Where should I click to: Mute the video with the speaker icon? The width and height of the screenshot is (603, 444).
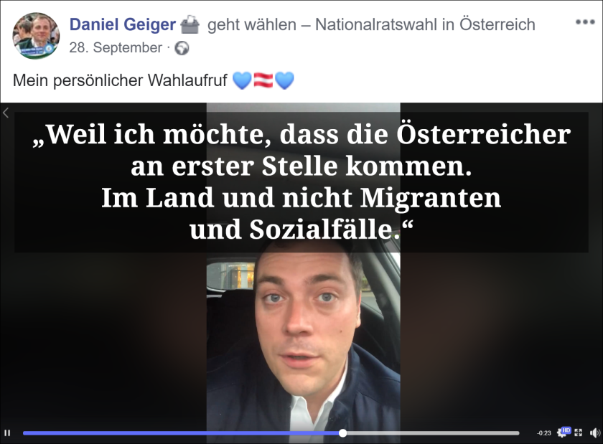point(594,433)
